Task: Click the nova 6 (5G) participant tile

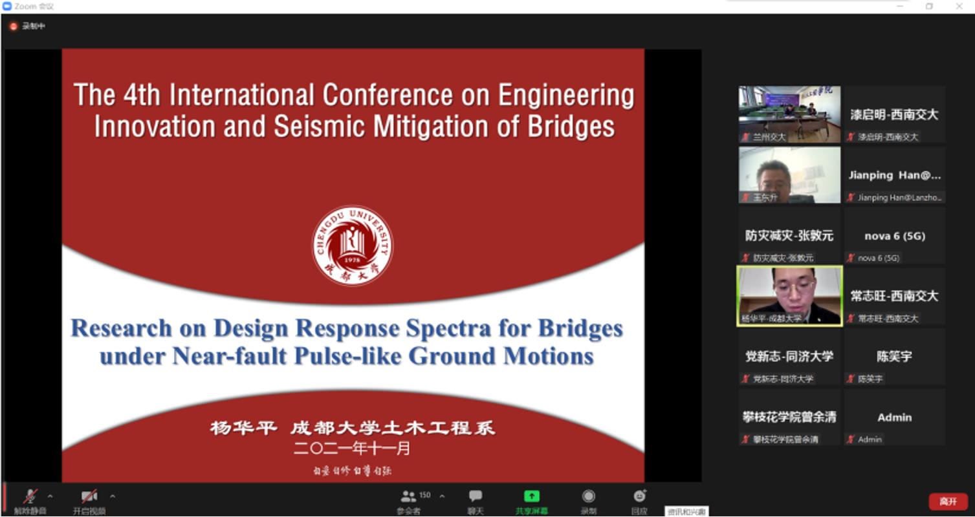Action: tap(894, 236)
